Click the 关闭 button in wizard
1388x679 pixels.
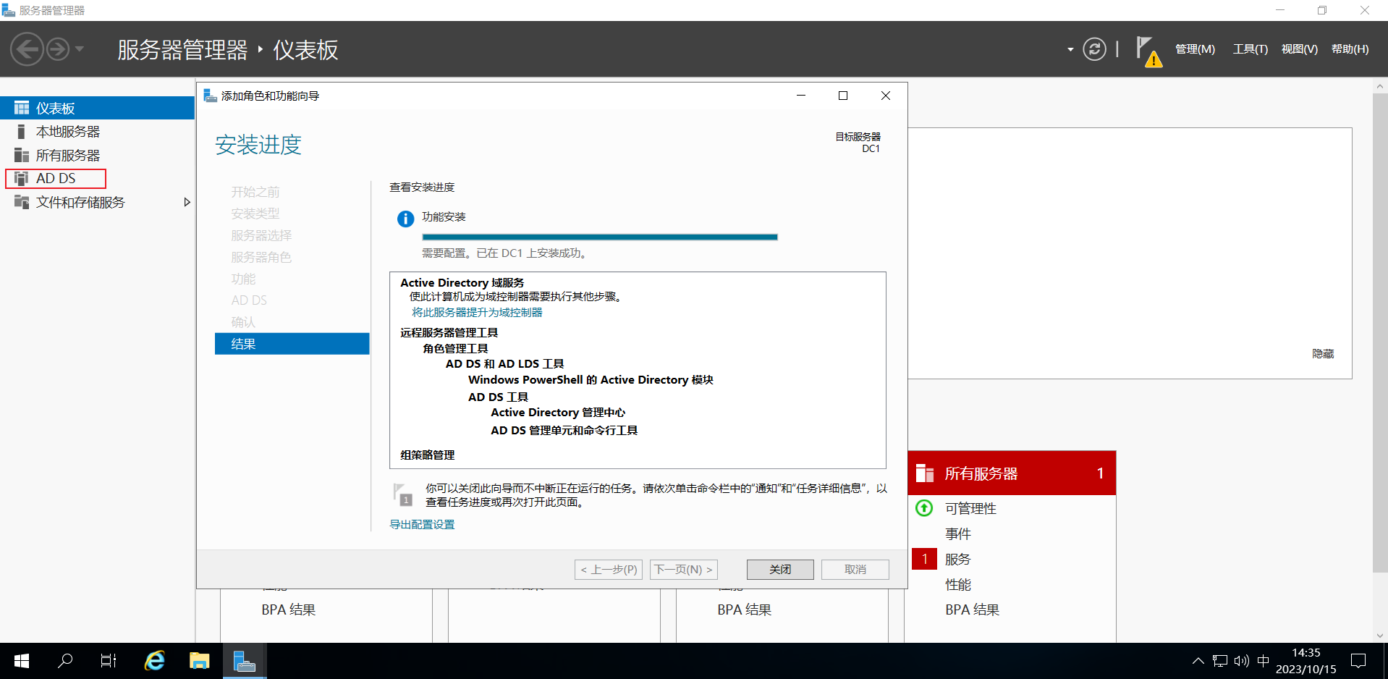780,570
